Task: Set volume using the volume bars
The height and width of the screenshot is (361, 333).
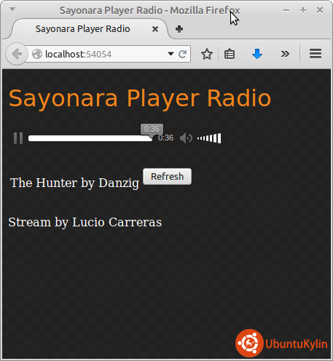Action: (x=209, y=138)
